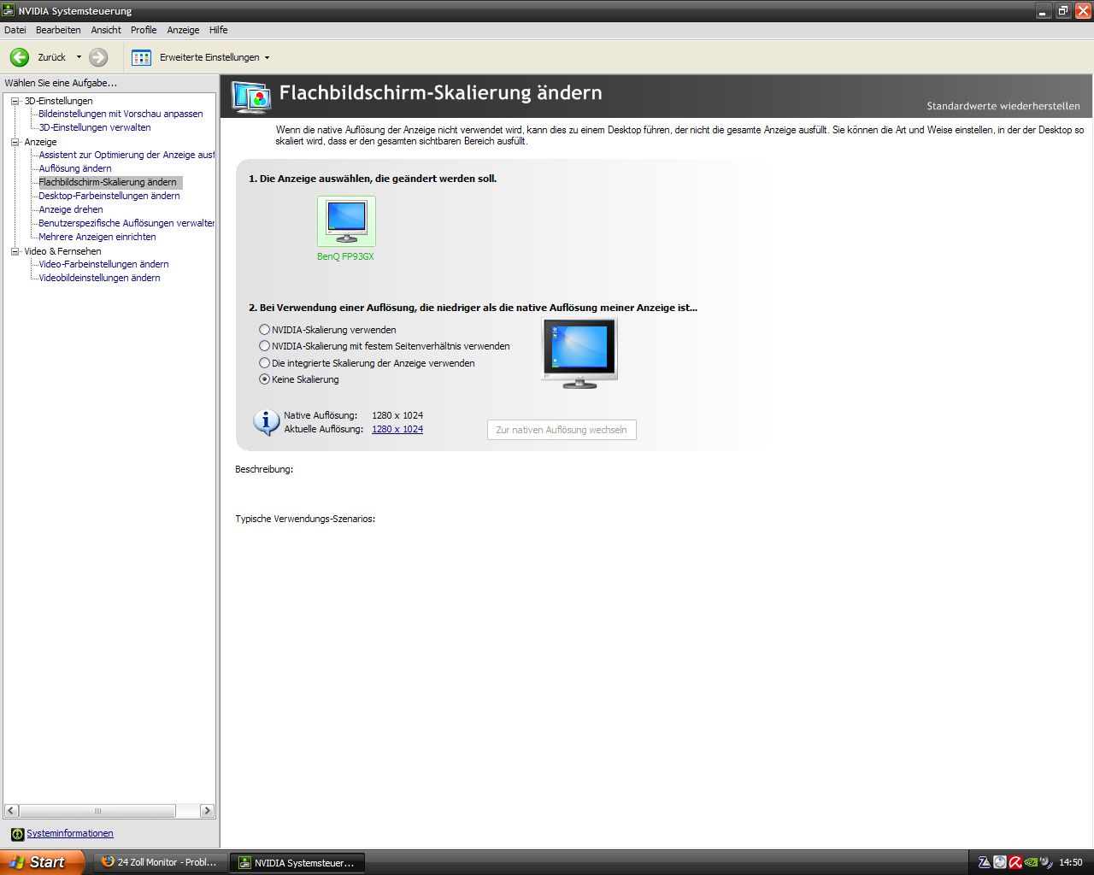The image size is (1094, 875).
Task: Collapse the Video & Fernsehen tree node
Action: click(x=15, y=251)
